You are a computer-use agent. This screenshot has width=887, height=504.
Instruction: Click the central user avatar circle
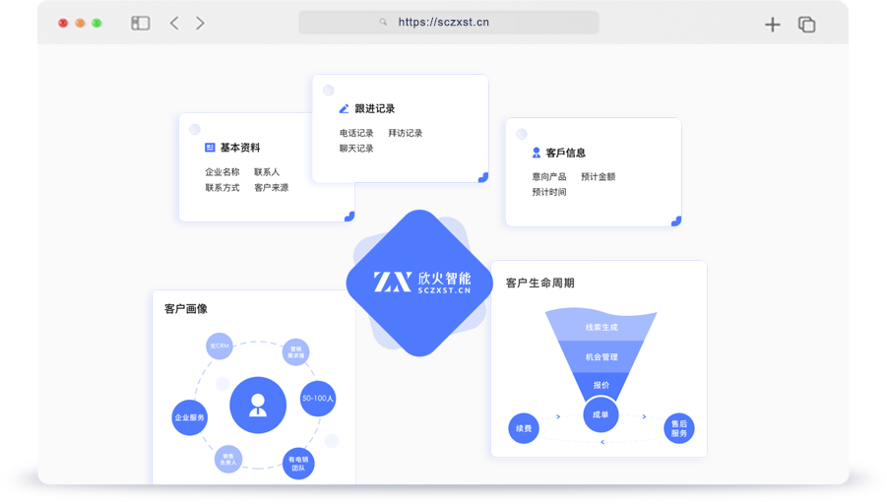click(x=258, y=405)
